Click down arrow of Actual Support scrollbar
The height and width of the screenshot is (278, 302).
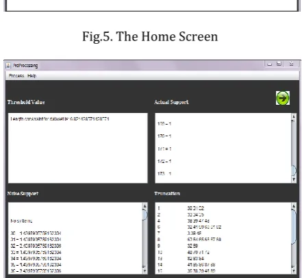click(294, 179)
